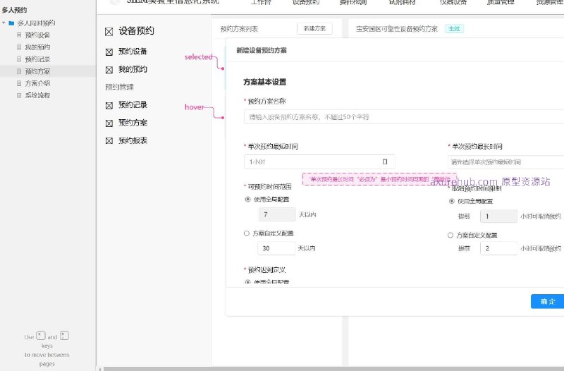Click the 生效 status tag
The image size is (564, 371).
[x=454, y=29]
